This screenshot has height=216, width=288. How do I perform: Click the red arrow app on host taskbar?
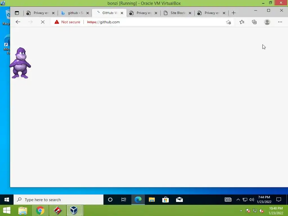click(58, 210)
